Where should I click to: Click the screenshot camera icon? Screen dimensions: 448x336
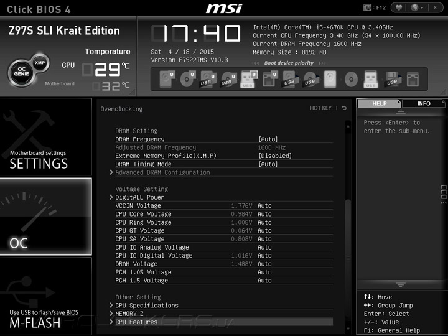(367, 7)
